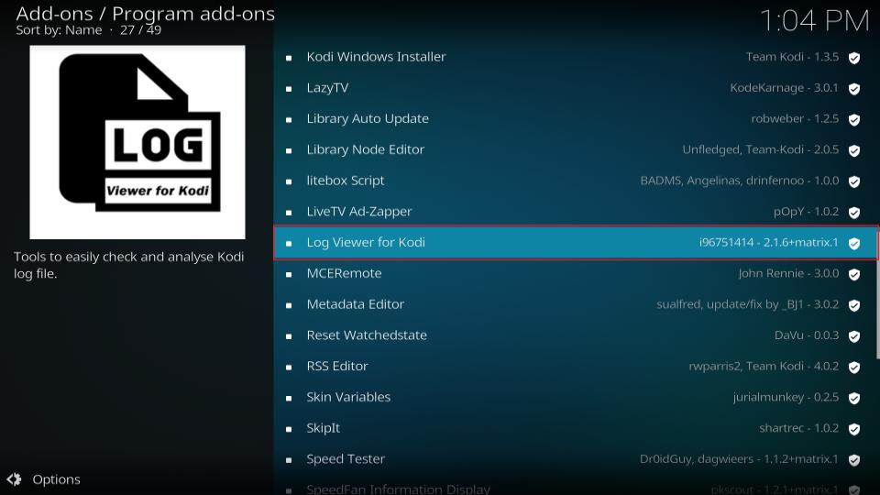880x495 pixels.
Task: Click author text 'DaVu - 0.0.3'
Action: point(807,335)
